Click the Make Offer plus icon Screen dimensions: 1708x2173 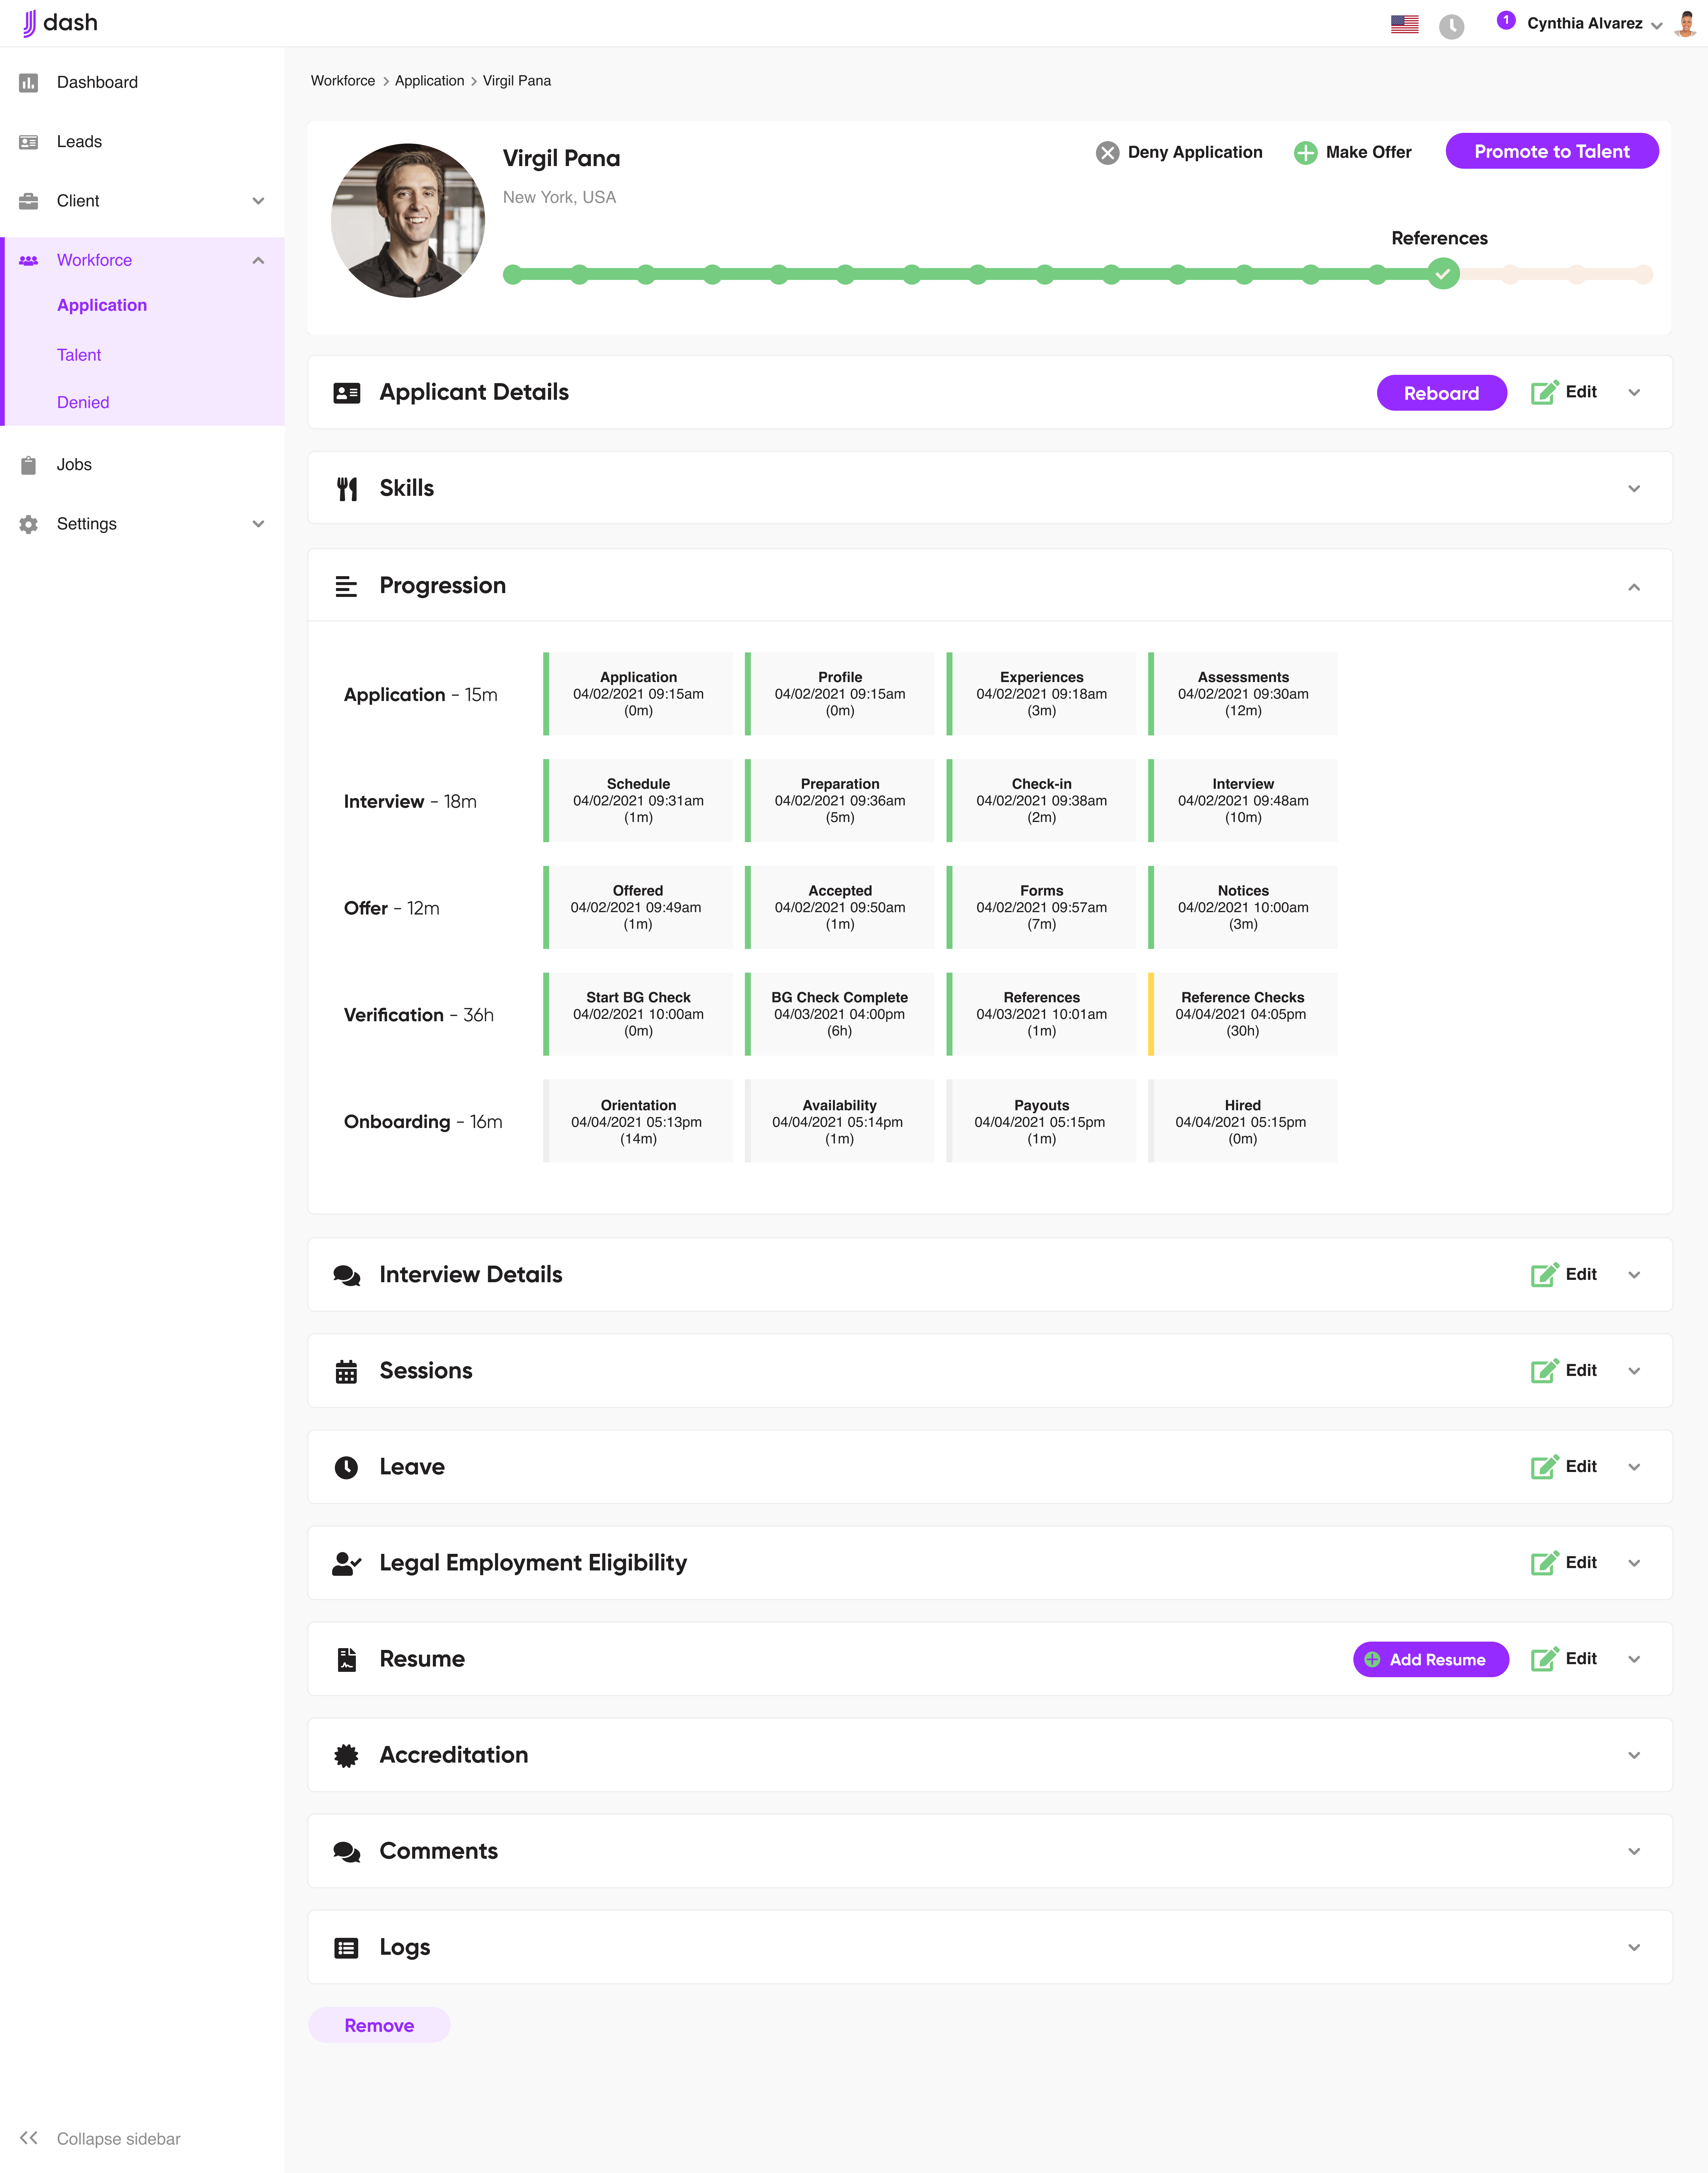[x=1305, y=153]
